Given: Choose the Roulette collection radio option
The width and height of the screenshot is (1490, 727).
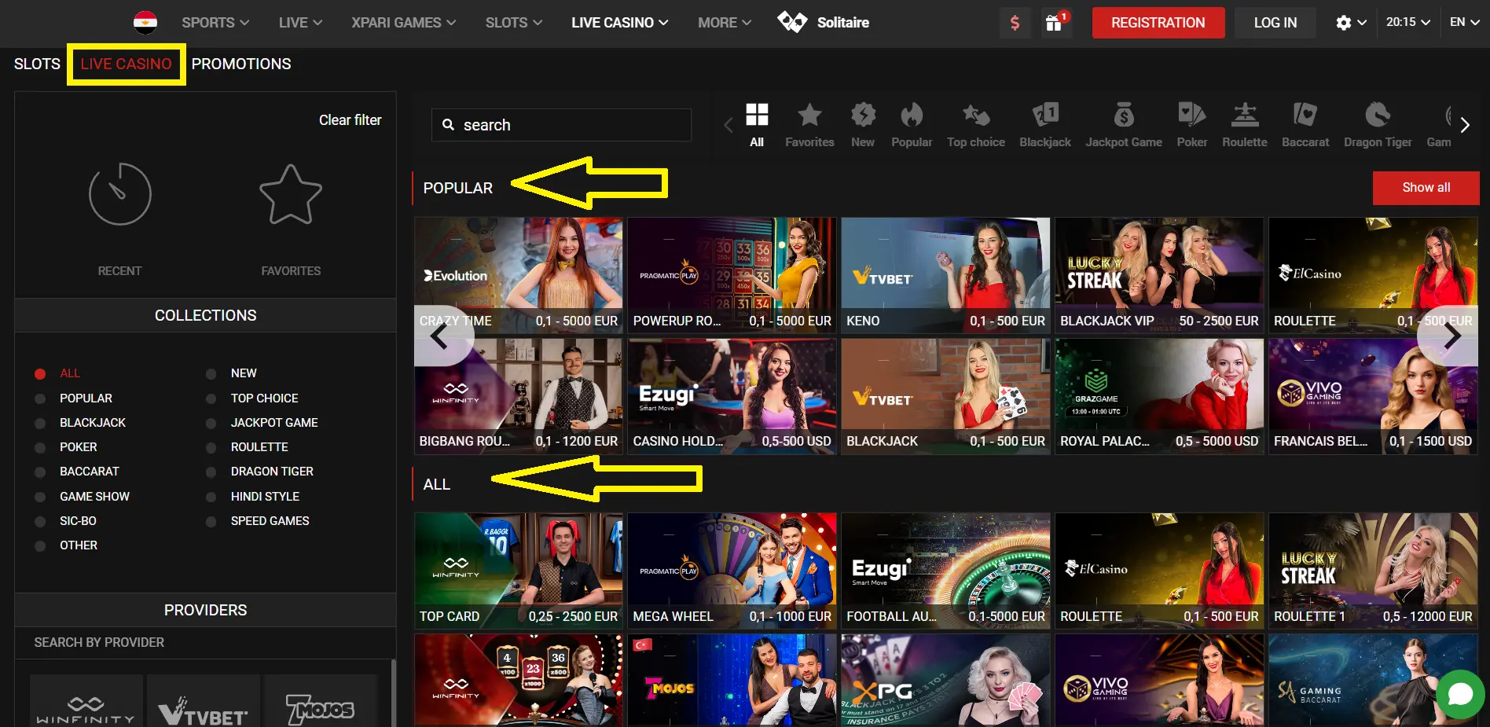Looking at the screenshot, I should click(211, 447).
